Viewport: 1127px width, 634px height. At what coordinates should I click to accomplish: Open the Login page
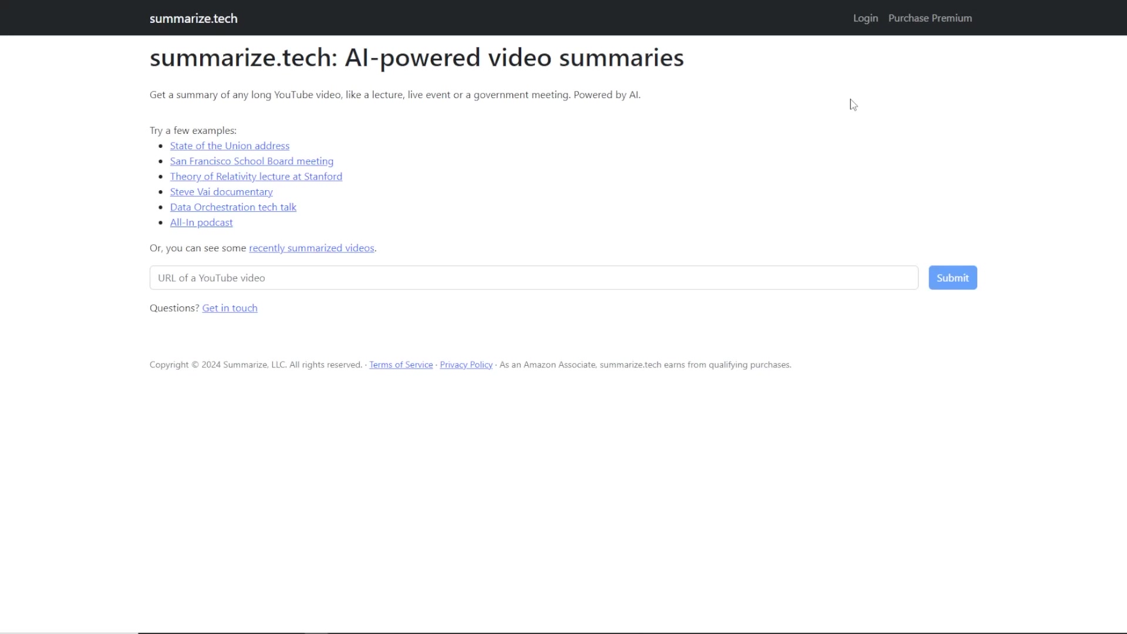point(865,18)
